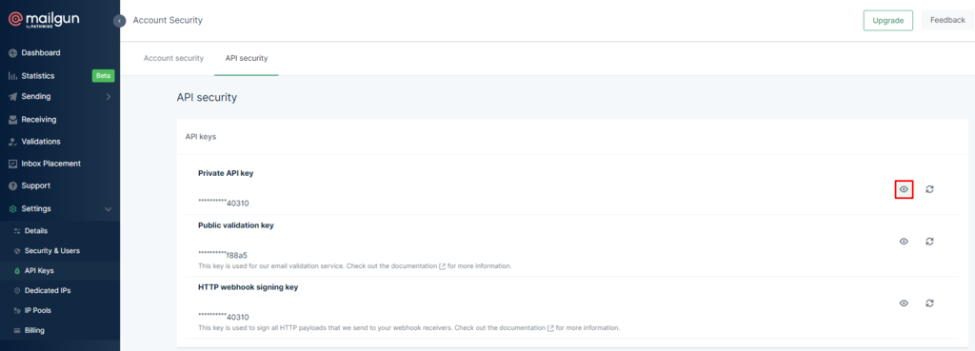Image resolution: width=975 pixels, height=351 pixels.
Task: Regenerate the HTTP webhook signing key
Action: pyautogui.click(x=929, y=303)
